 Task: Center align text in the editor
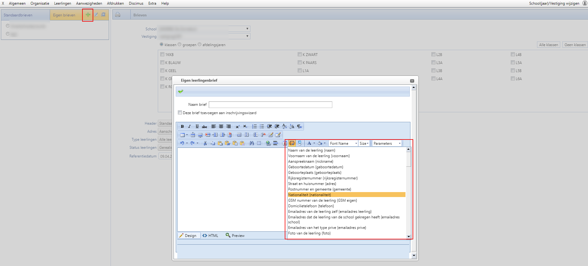click(x=221, y=127)
